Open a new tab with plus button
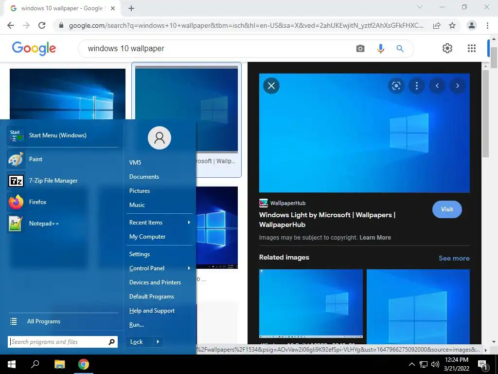Image resolution: width=498 pixels, height=374 pixels. (131, 9)
